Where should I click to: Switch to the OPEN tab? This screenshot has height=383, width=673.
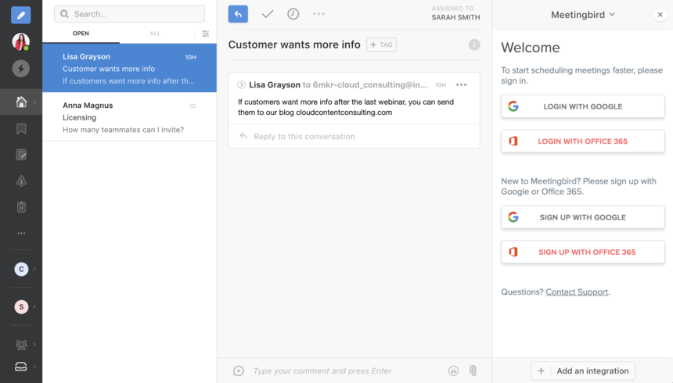click(x=81, y=34)
